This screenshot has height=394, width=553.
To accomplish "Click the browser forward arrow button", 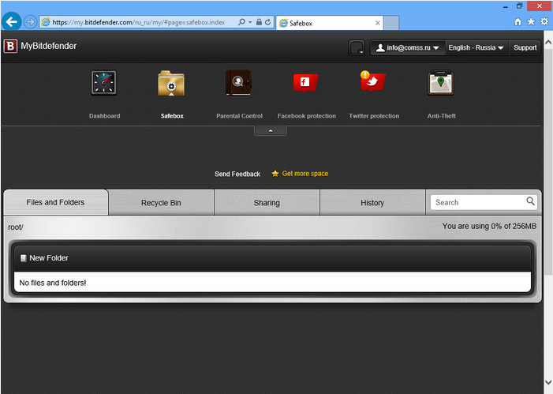I will 30,22.
